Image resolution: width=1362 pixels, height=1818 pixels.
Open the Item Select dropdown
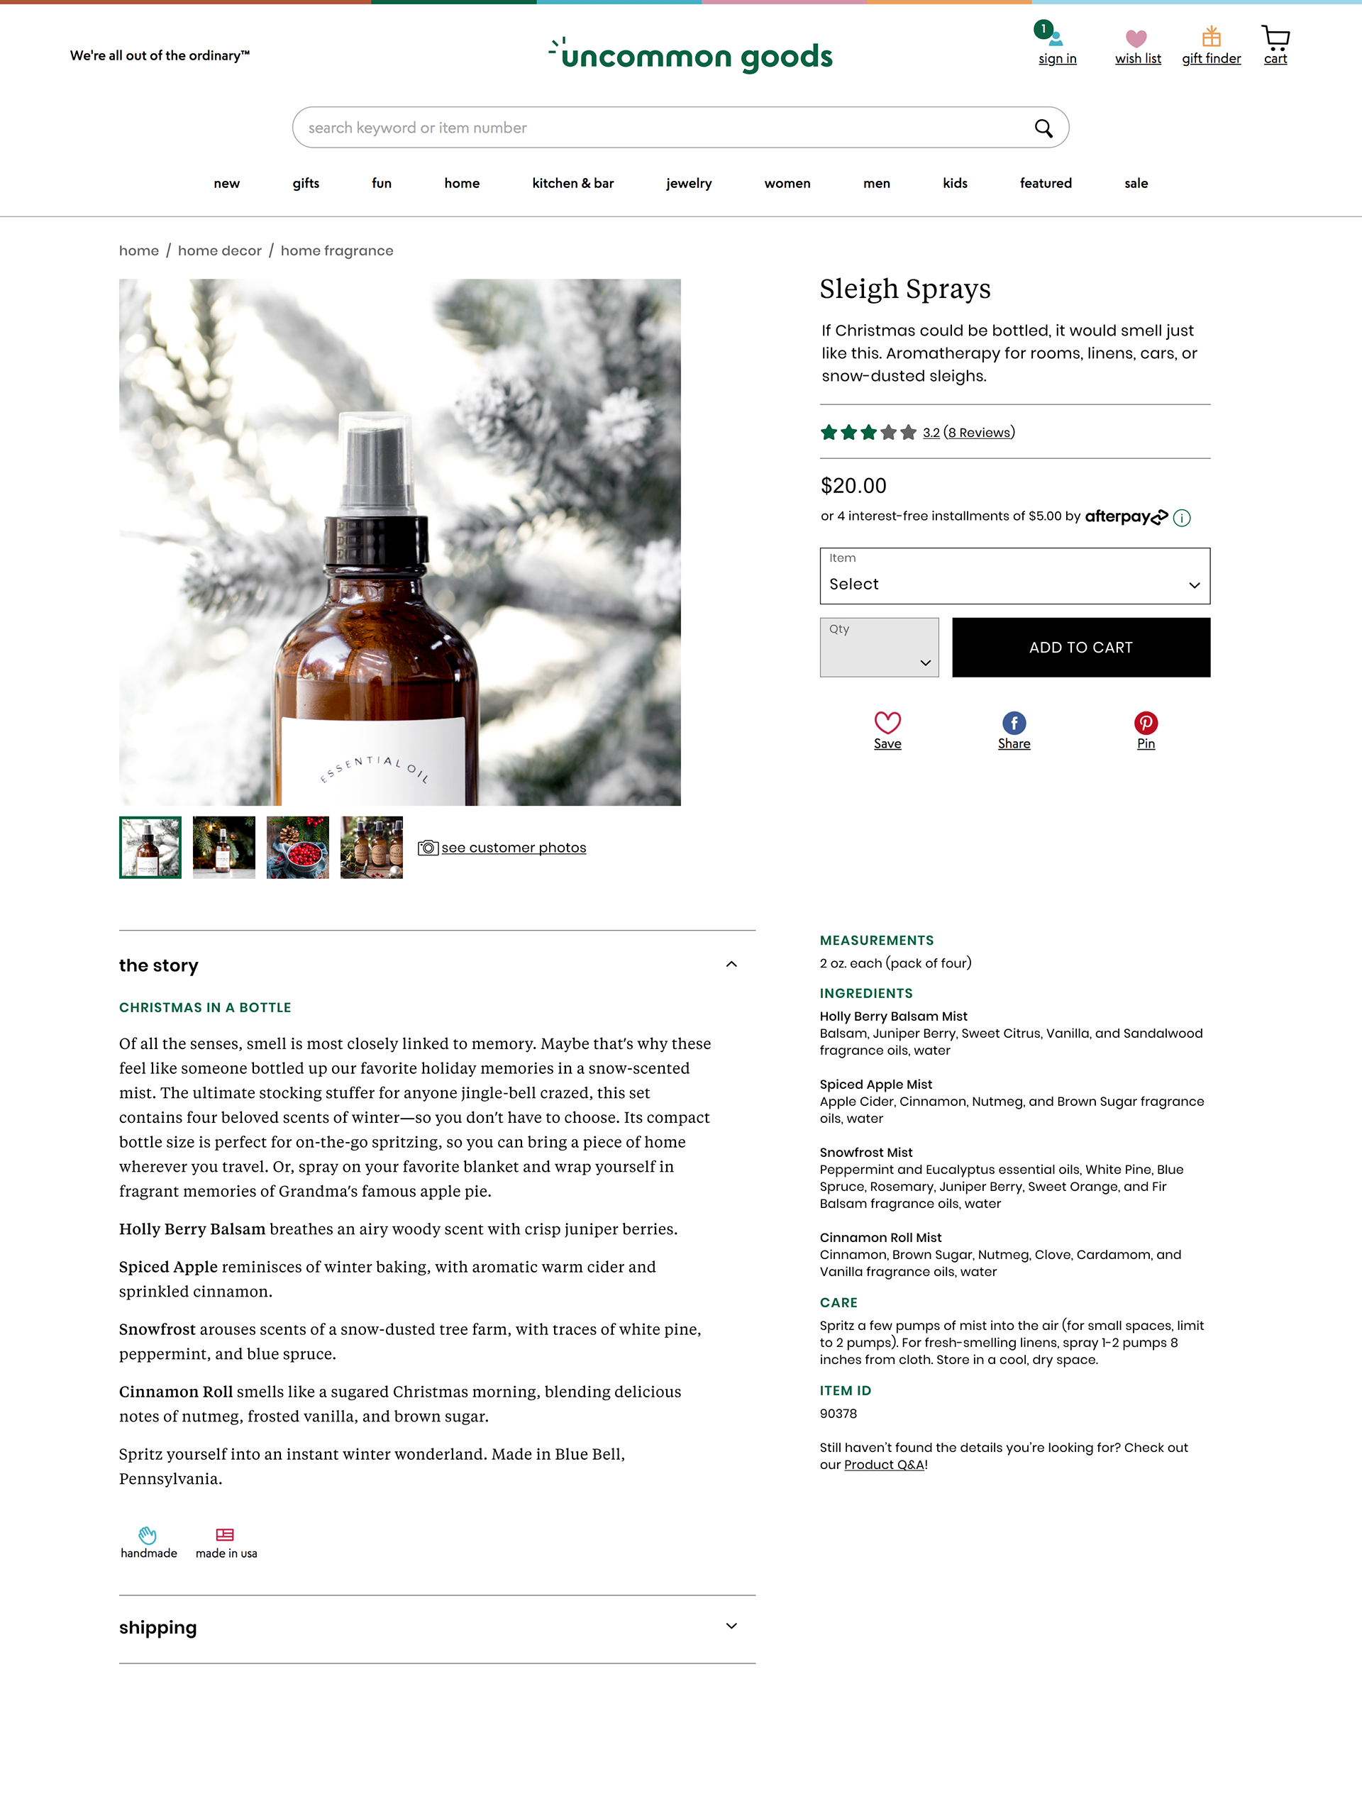[1014, 575]
